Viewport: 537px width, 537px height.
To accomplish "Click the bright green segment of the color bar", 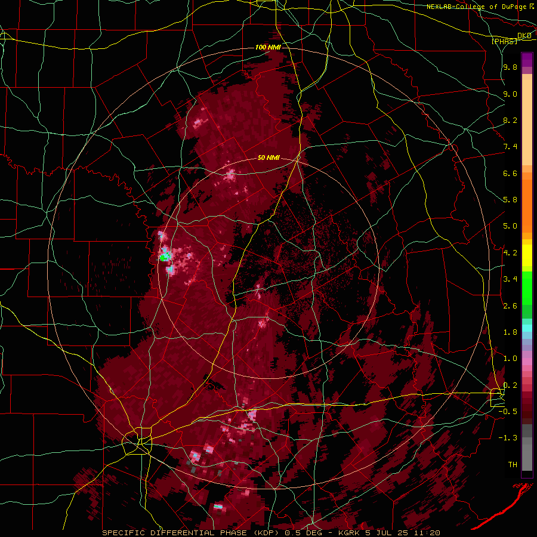I will [x=527, y=288].
